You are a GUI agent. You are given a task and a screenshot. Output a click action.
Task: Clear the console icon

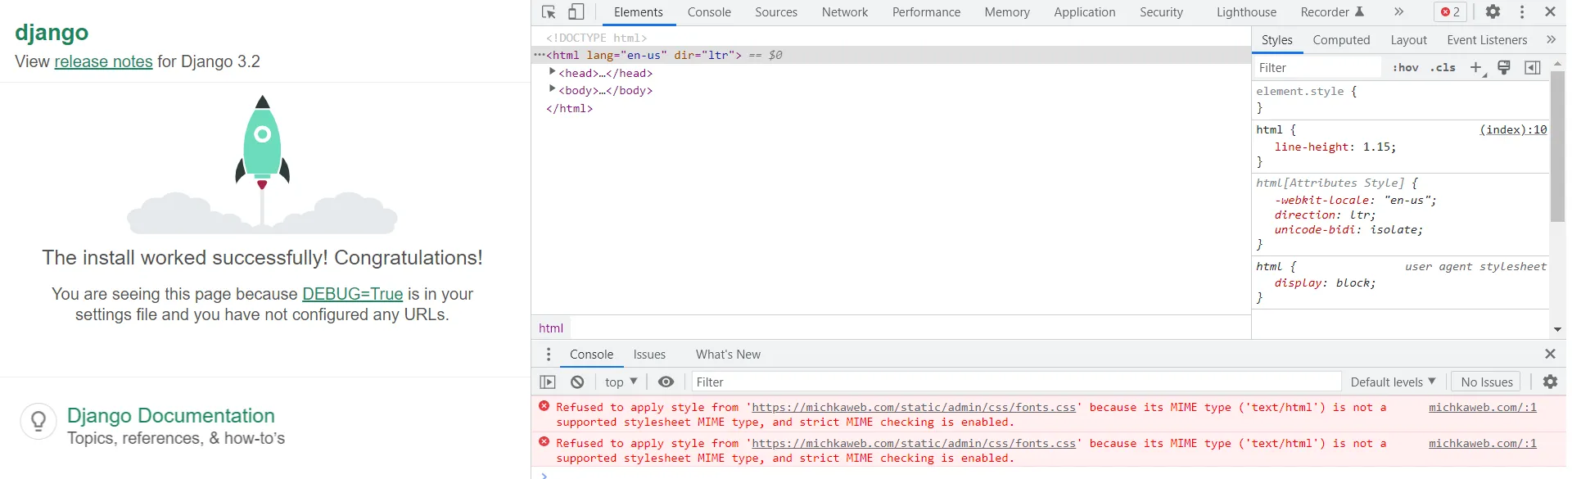[x=577, y=382]
